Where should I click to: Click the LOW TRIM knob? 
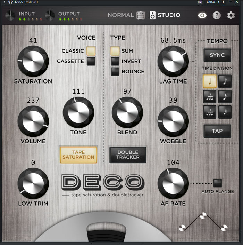(33, 183)
